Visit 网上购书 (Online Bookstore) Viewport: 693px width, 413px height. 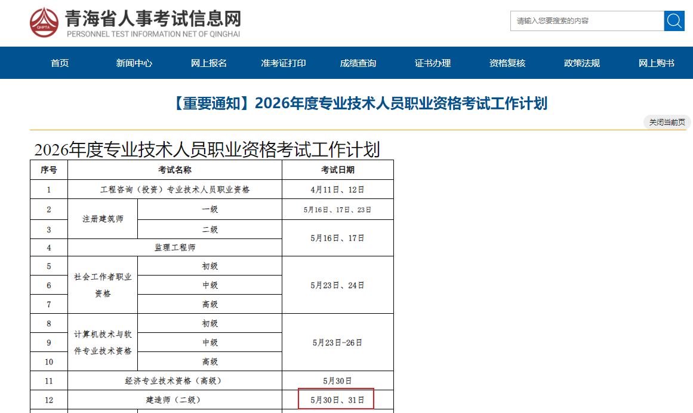pyautogui.click(x=655, y=63)
